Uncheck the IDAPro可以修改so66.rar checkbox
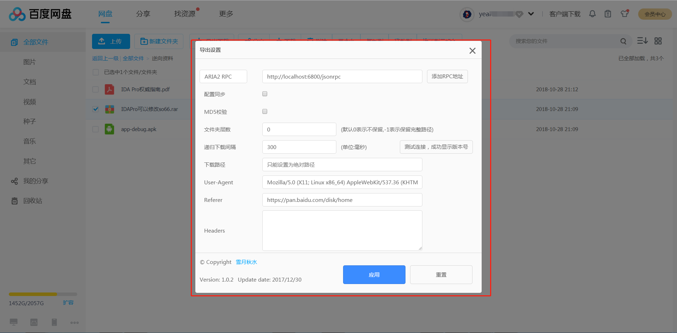Image resolution: width=677 pixels, height=333 pixels. (x=96, y=109)
